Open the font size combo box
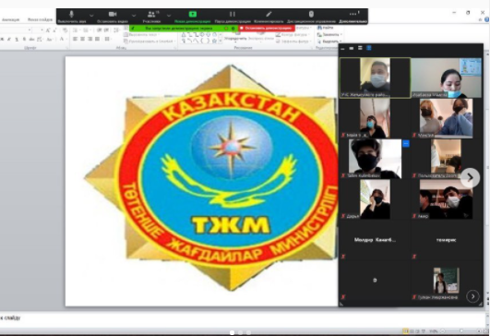 coord(38,30)
